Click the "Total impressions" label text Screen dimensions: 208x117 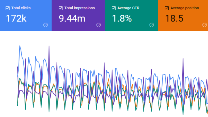point(79,8)
